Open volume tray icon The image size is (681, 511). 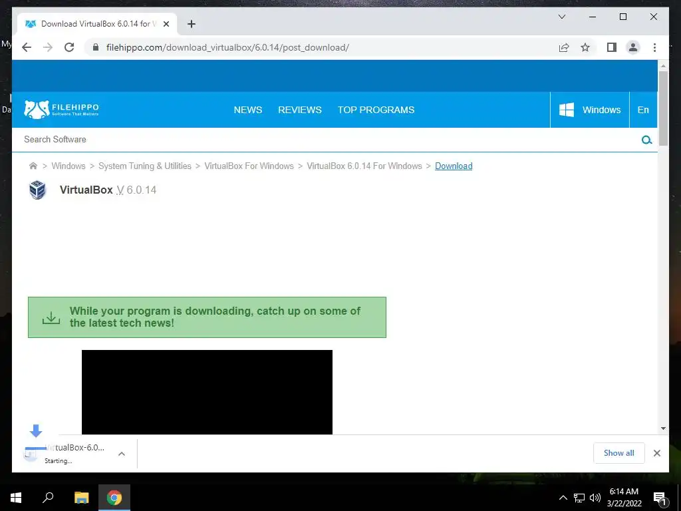[x=595, y=498]
